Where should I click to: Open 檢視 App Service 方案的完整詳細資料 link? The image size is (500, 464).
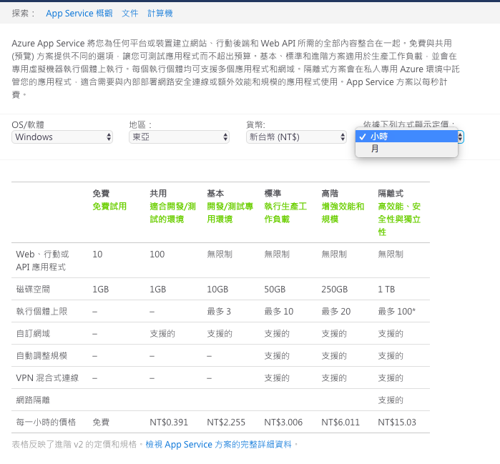pos(218,444)
